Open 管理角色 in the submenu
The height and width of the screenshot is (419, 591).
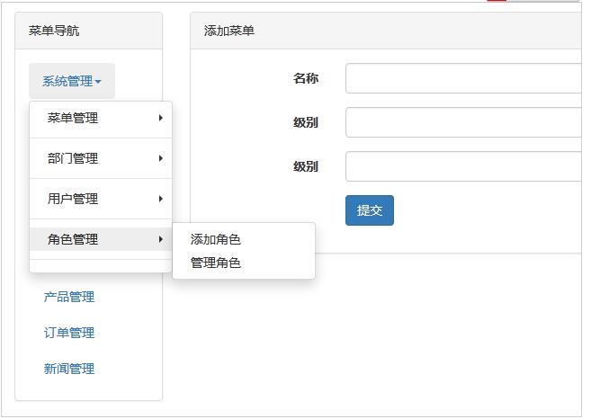(216, 263)
